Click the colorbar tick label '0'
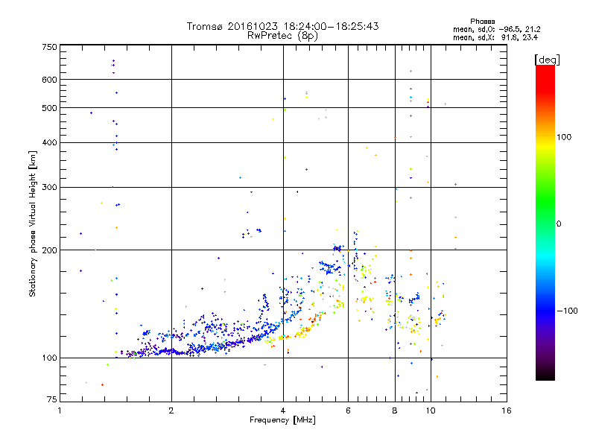The image size is (596, 447). click(559, 223)
